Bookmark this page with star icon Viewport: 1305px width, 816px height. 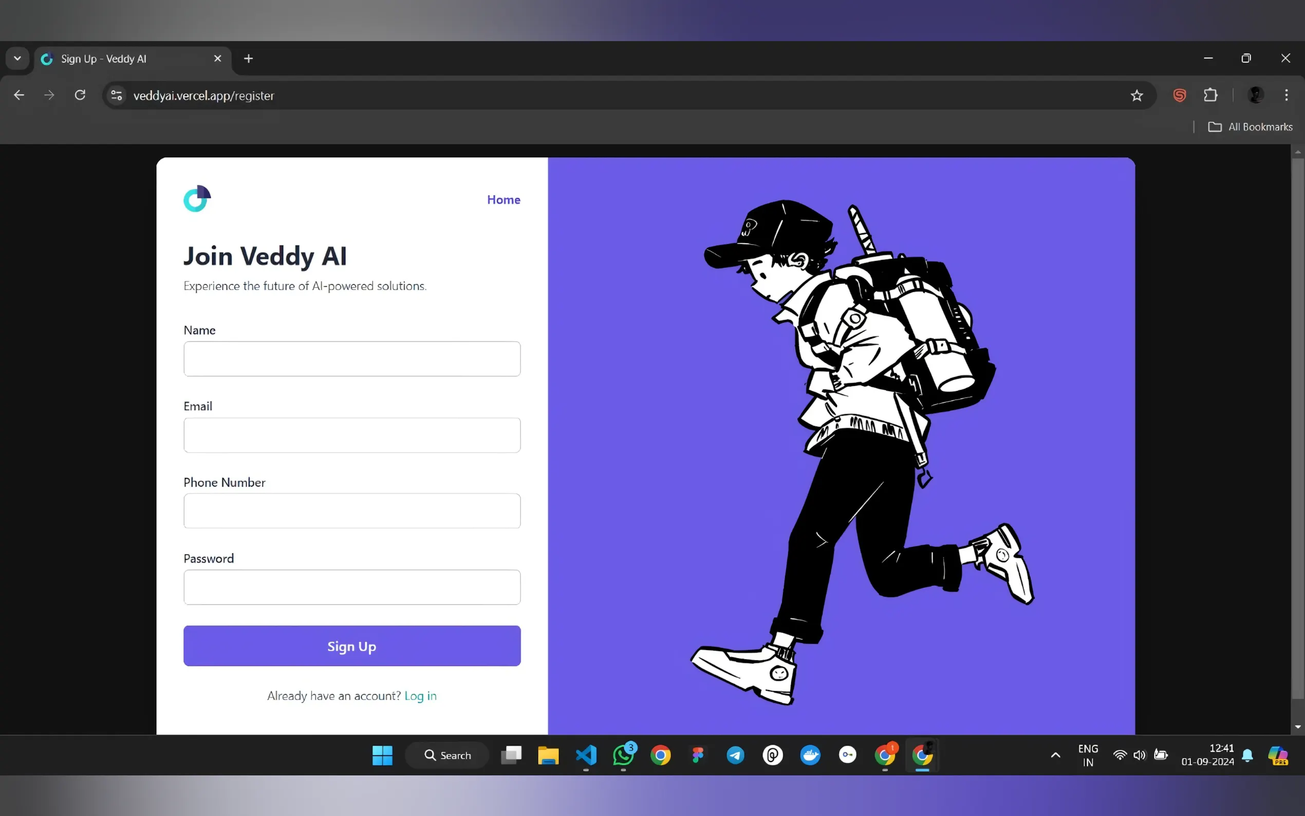pyautogui.click(x=1136, y=96)
